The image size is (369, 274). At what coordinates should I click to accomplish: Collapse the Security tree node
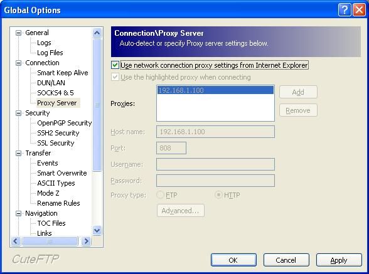[18, 113]
